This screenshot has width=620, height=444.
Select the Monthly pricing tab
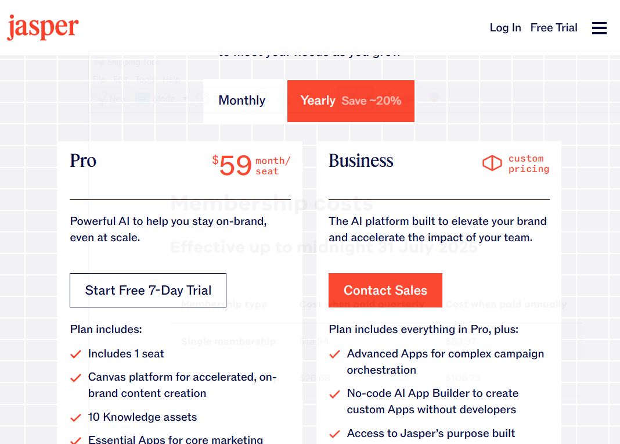pyautogui.click(x=241, y=101)
